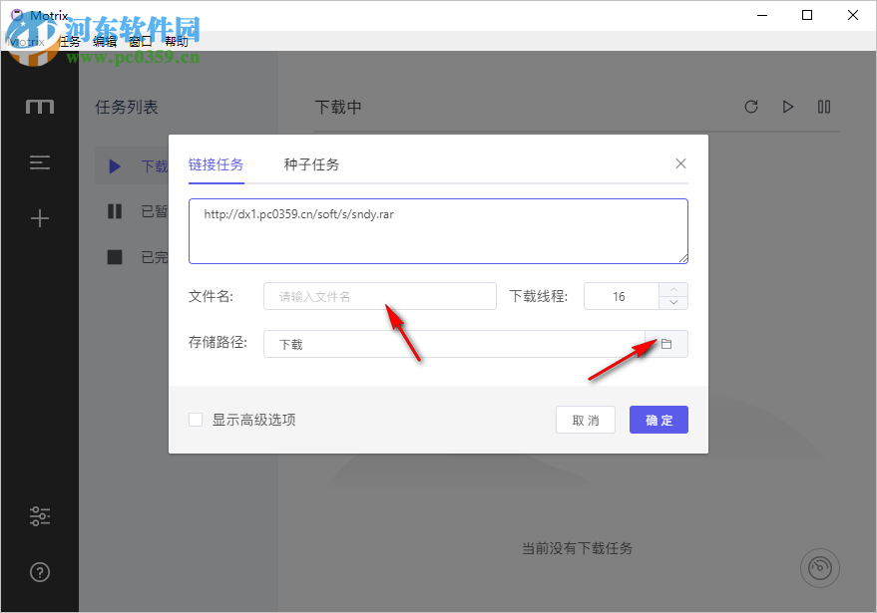The width and height of the screenshot is (877, 613).
Task: Switch to the 链接任务 tab
Action: point(216,164)
